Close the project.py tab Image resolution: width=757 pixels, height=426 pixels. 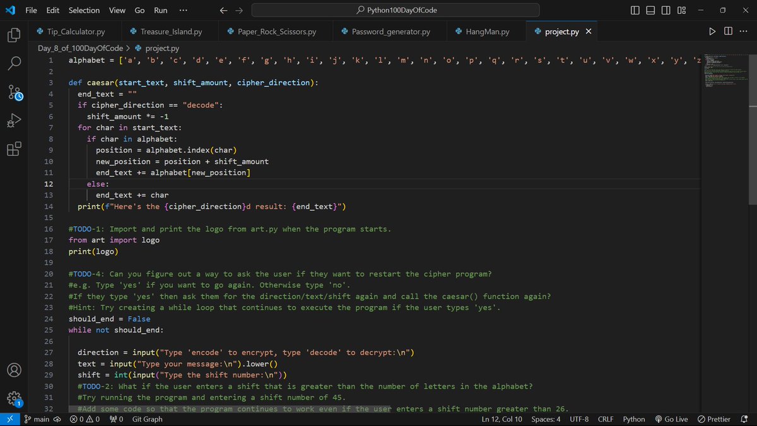coord(589,32)
